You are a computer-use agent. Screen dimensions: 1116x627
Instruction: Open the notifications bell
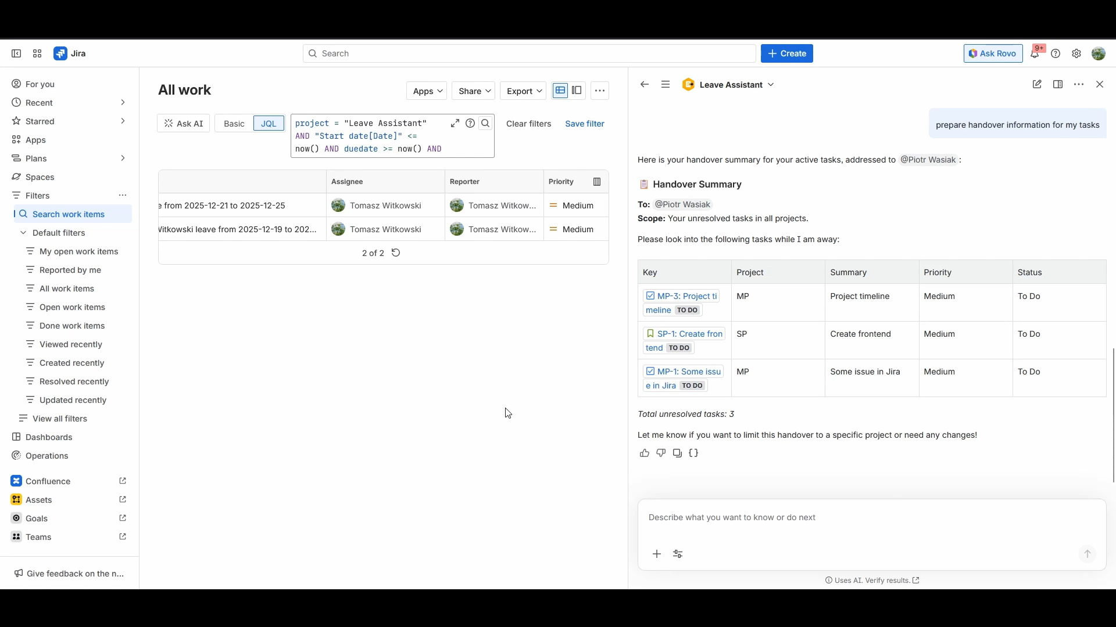pos(1035,54)
